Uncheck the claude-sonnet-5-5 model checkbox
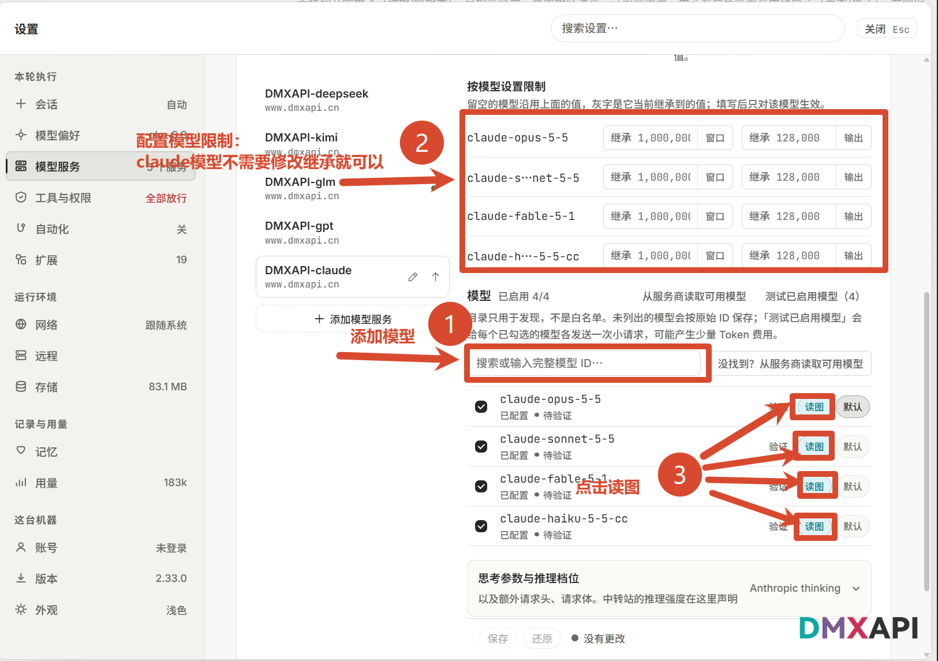 [x=481, y=447]
